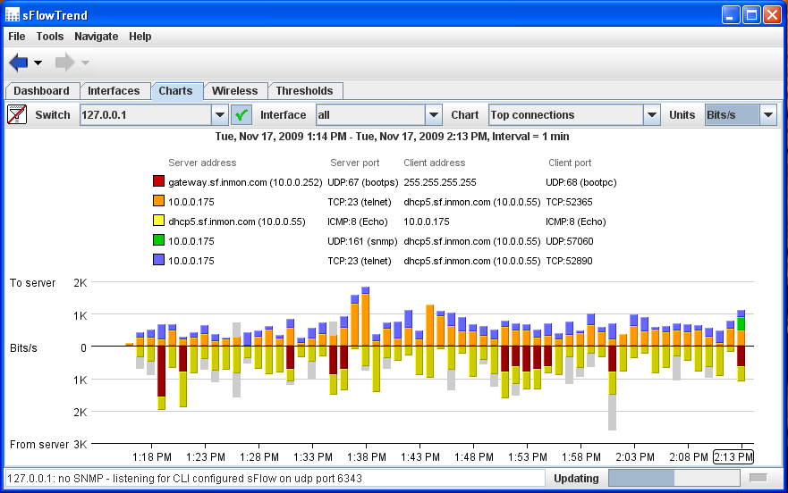Expand the Units dropdown arrow
The image size is (788, 493).
pos(768,115)
